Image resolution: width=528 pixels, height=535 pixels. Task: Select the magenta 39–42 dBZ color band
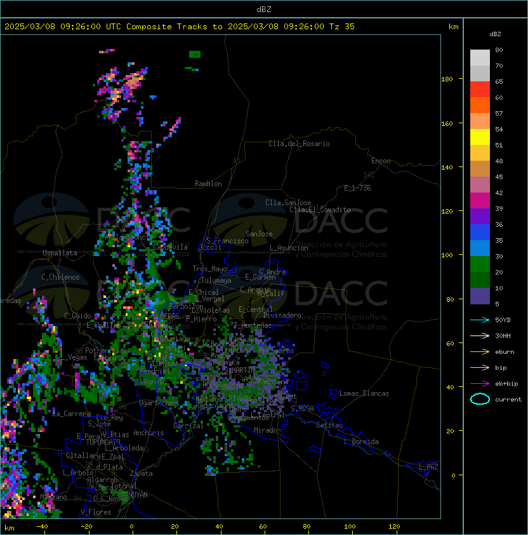480,201
